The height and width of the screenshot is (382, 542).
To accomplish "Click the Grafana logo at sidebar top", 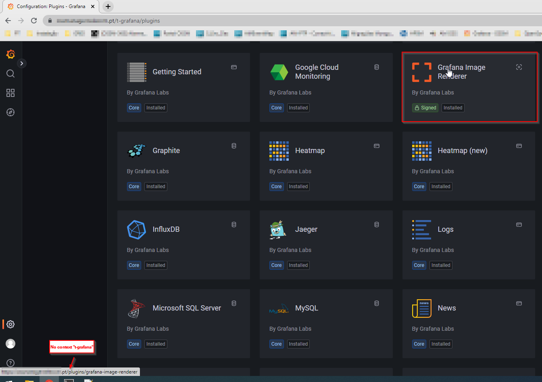I will [10, 54].
